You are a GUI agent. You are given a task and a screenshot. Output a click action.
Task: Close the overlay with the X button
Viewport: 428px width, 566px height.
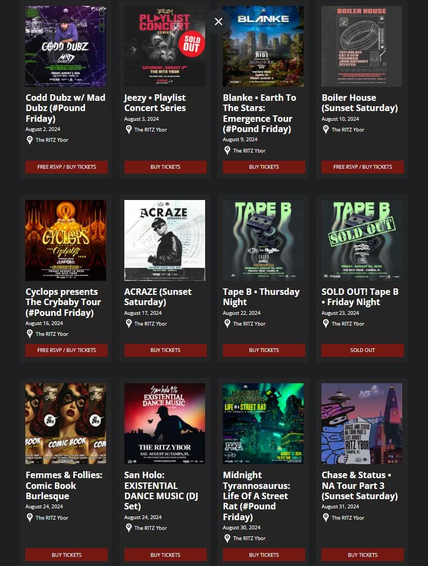click(x=218, y=22)
